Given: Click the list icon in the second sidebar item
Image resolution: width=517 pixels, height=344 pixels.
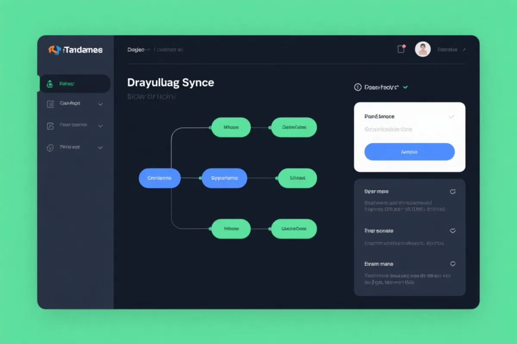Looking at the screenshot, I should 50,104.
